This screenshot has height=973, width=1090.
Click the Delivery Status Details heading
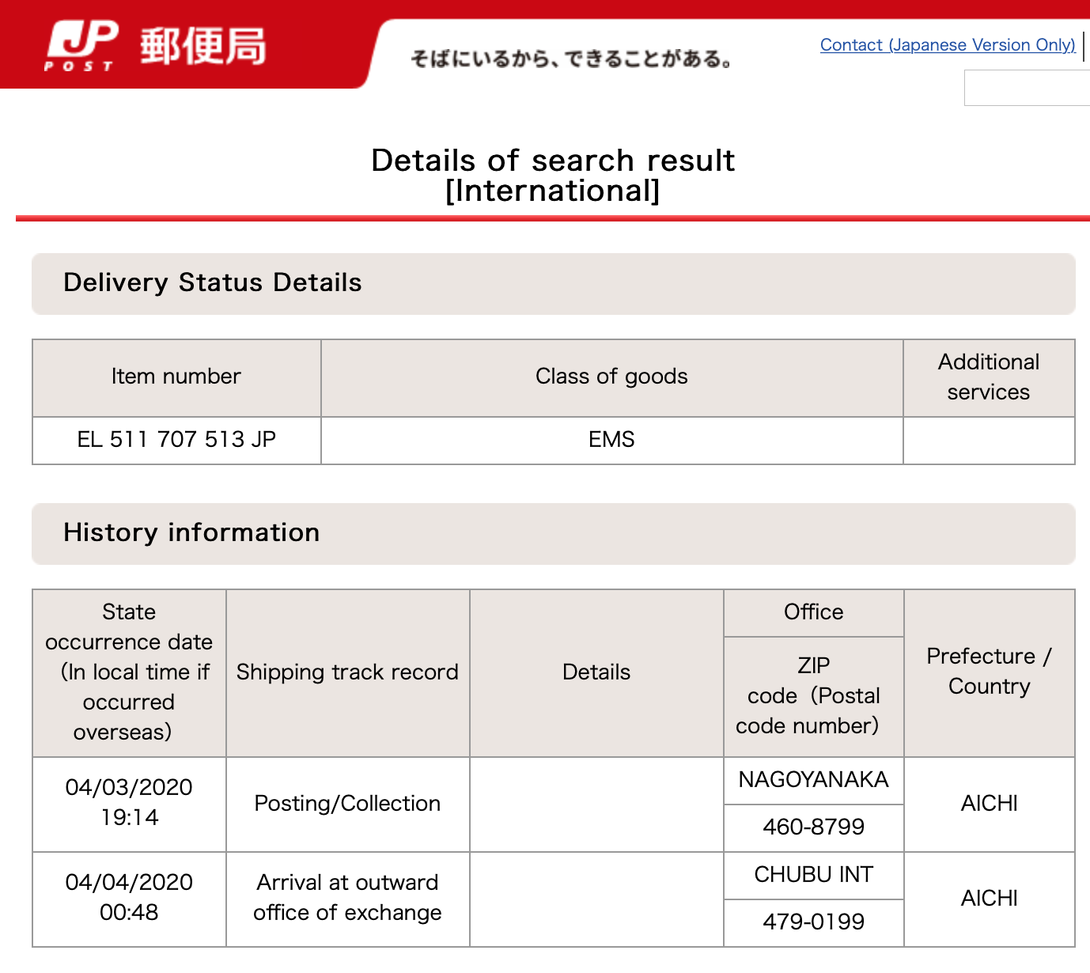tap(213, 282)
